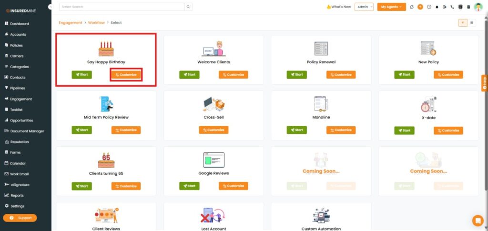
Task: Open Pipelines in the sidebar
Action: tap(17, 88)
